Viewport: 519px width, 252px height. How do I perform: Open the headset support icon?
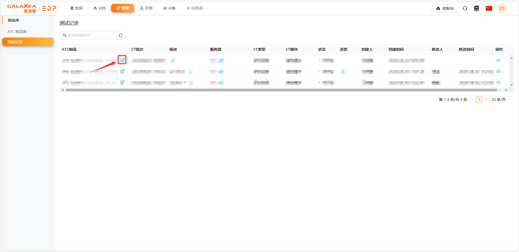click(x=465, y=8)
